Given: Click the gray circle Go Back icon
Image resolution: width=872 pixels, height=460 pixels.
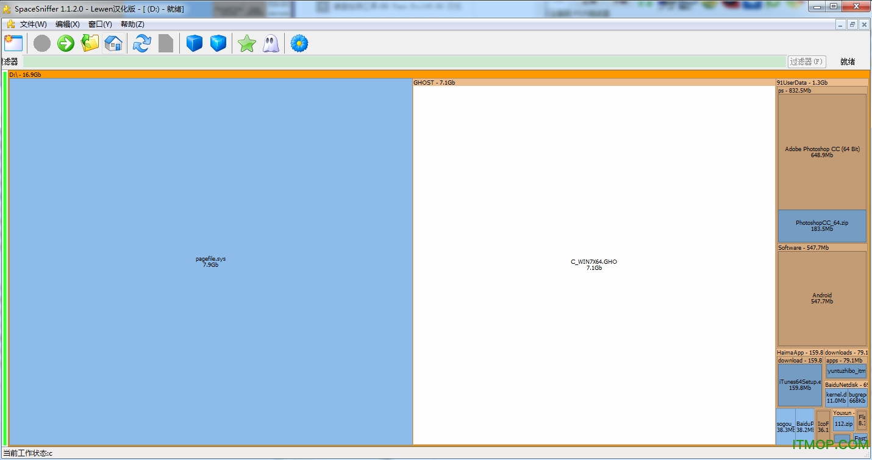Looking at the screenshot, I should [42, 43].
